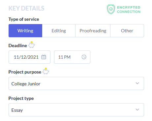Screen dimensions: 152x121
Task: Choose the Proofreading service option
Action: (x=93, y=31)
